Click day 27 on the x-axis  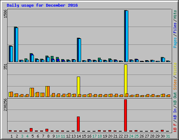tap(147, 136)
